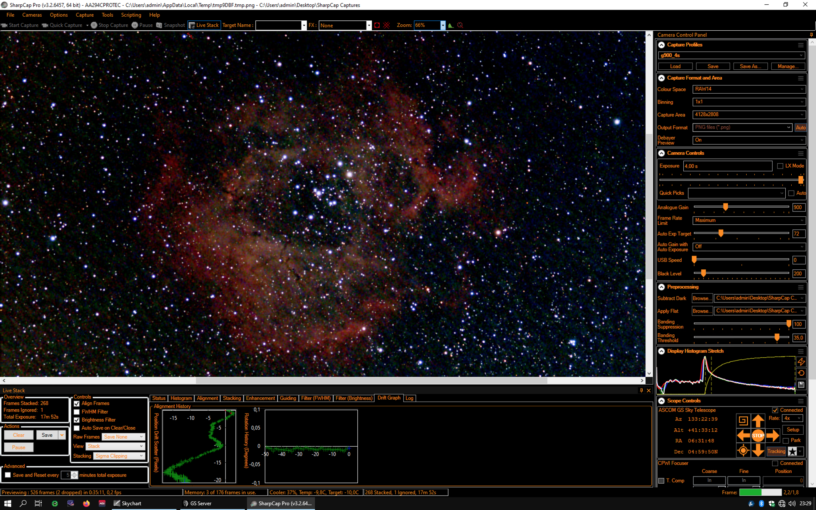Image resolution: width=816 pixels, height=510 pixels.
Task: Hit the orange STOP mount button
Action: coord(758,435)
